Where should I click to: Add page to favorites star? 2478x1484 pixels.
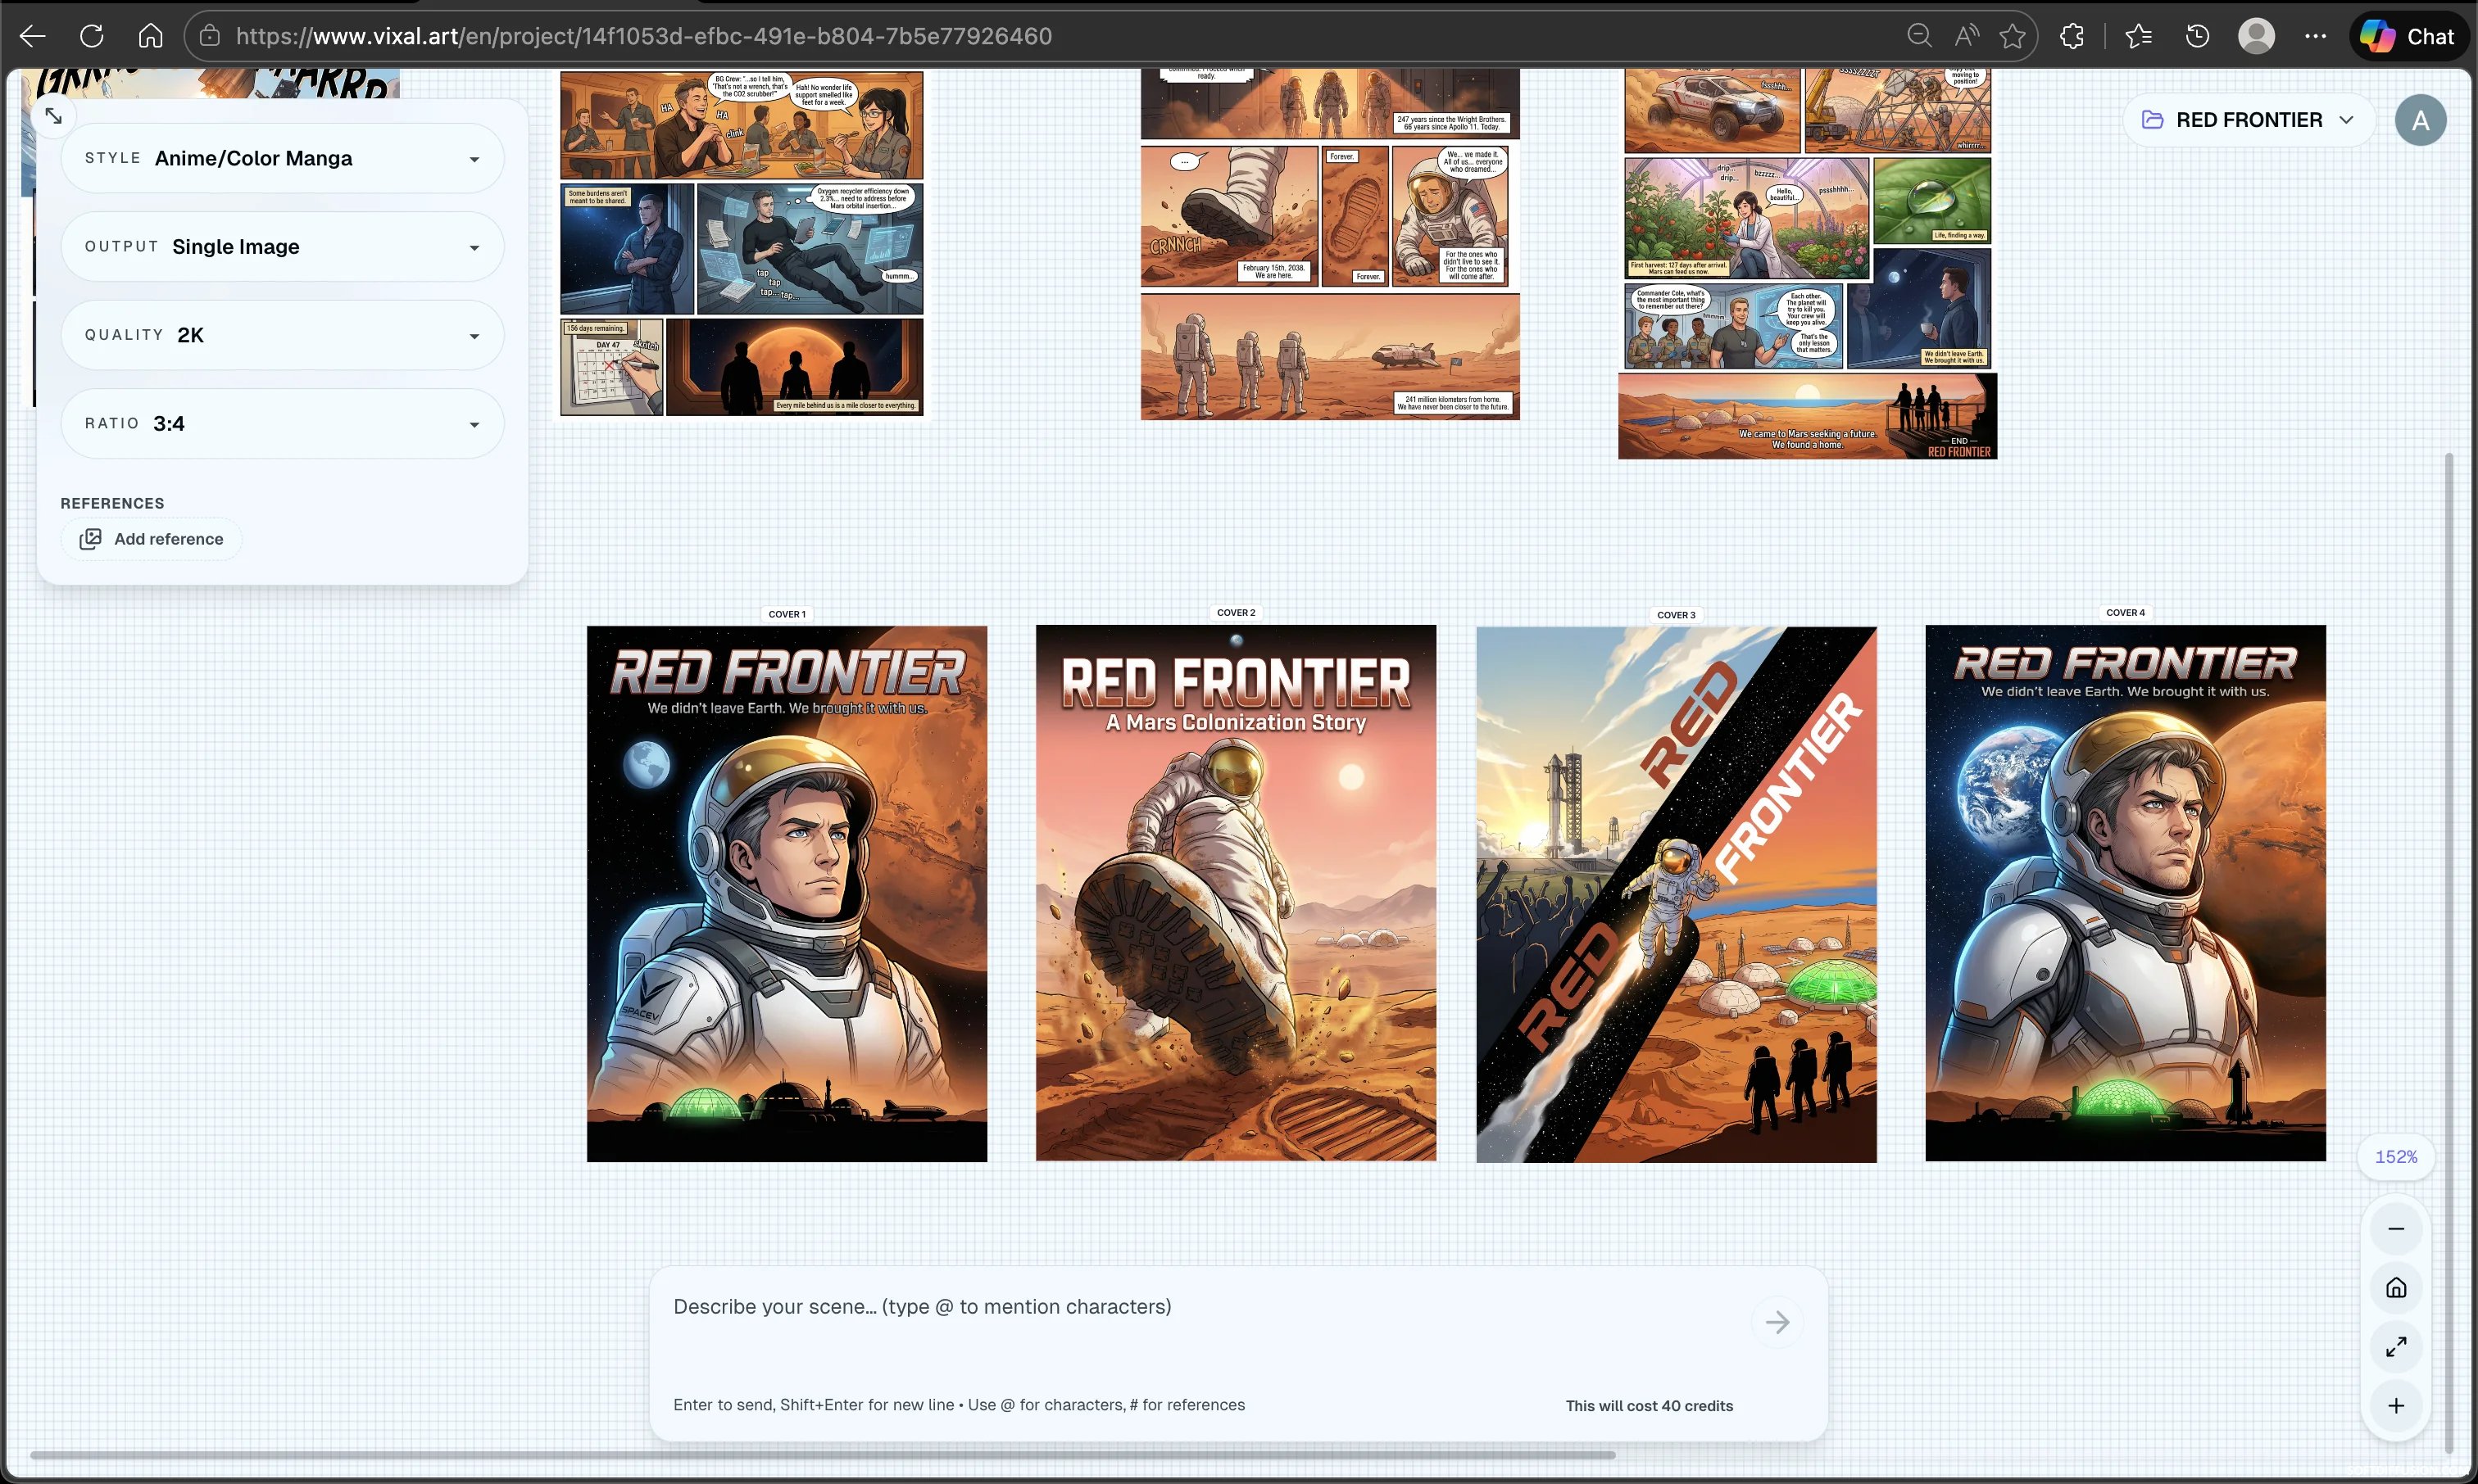2012,36
